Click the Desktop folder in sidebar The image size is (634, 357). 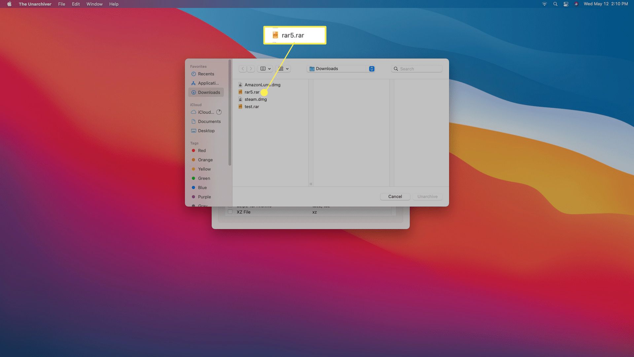[206, 130]
